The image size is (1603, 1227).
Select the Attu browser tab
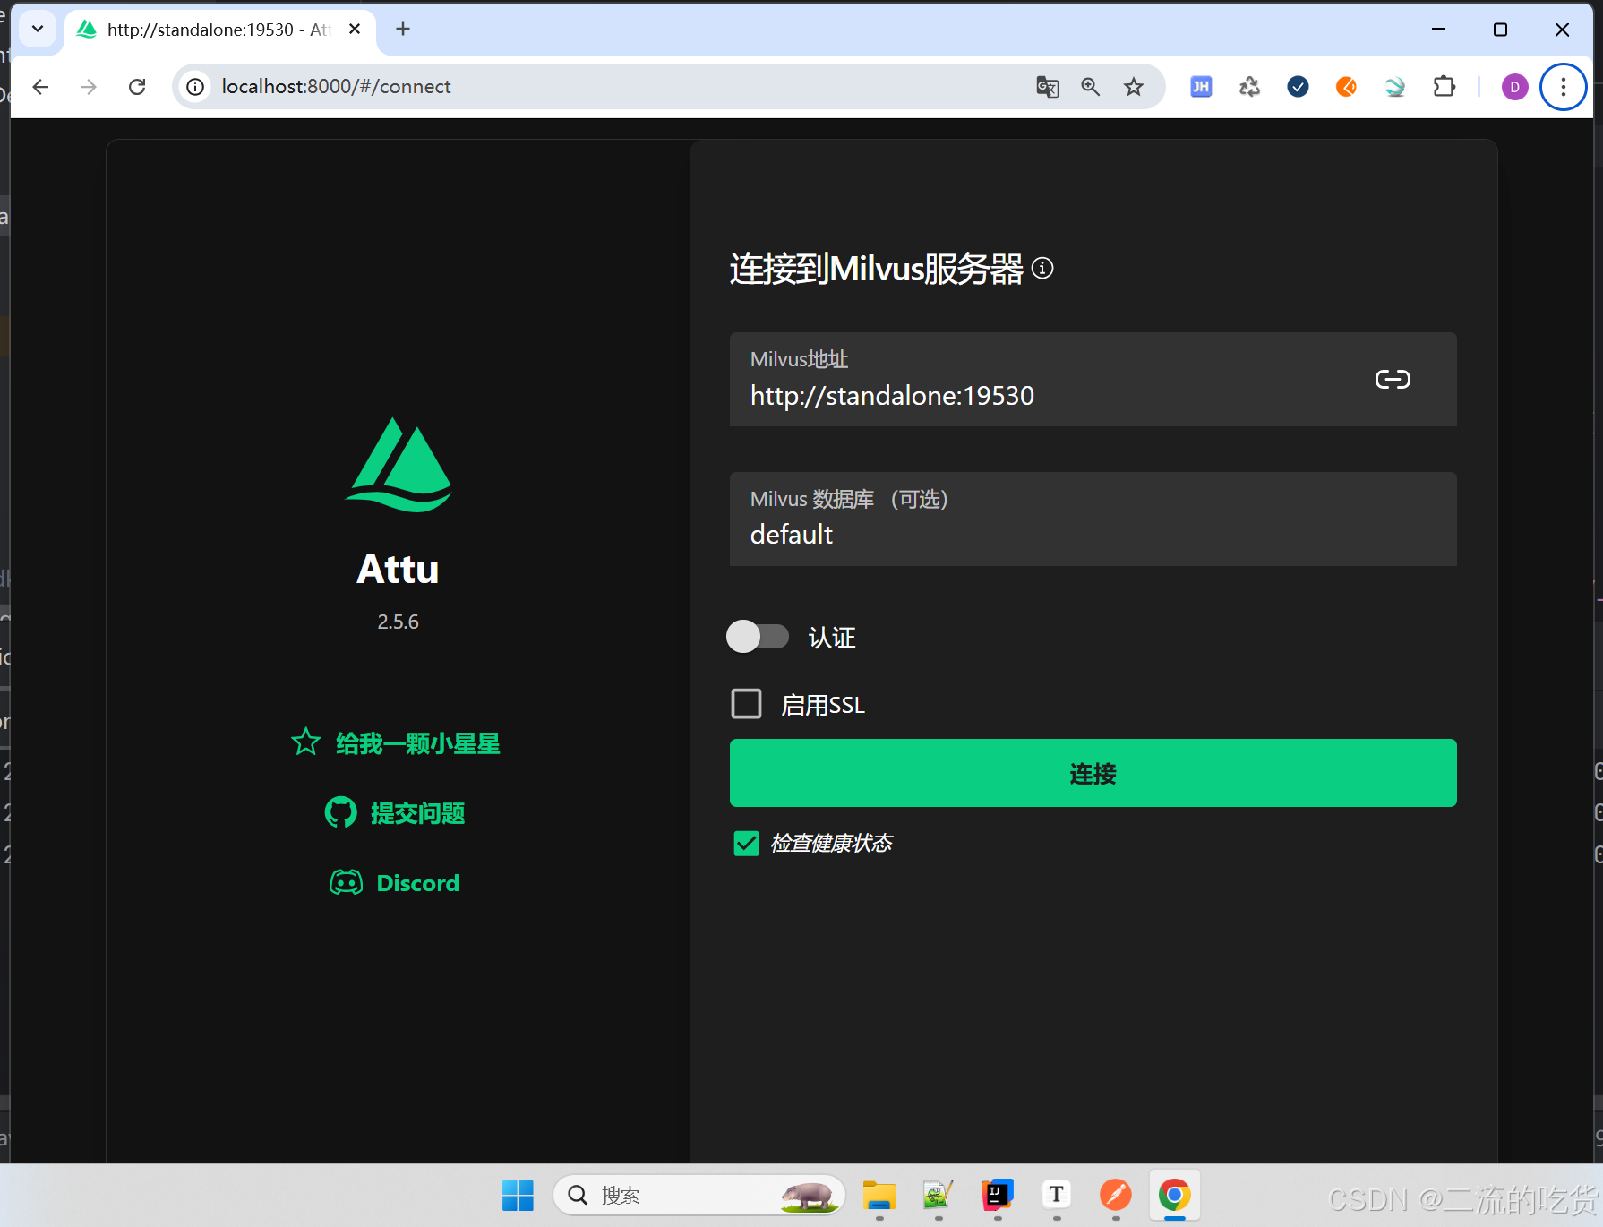click(x=206, y=29)
